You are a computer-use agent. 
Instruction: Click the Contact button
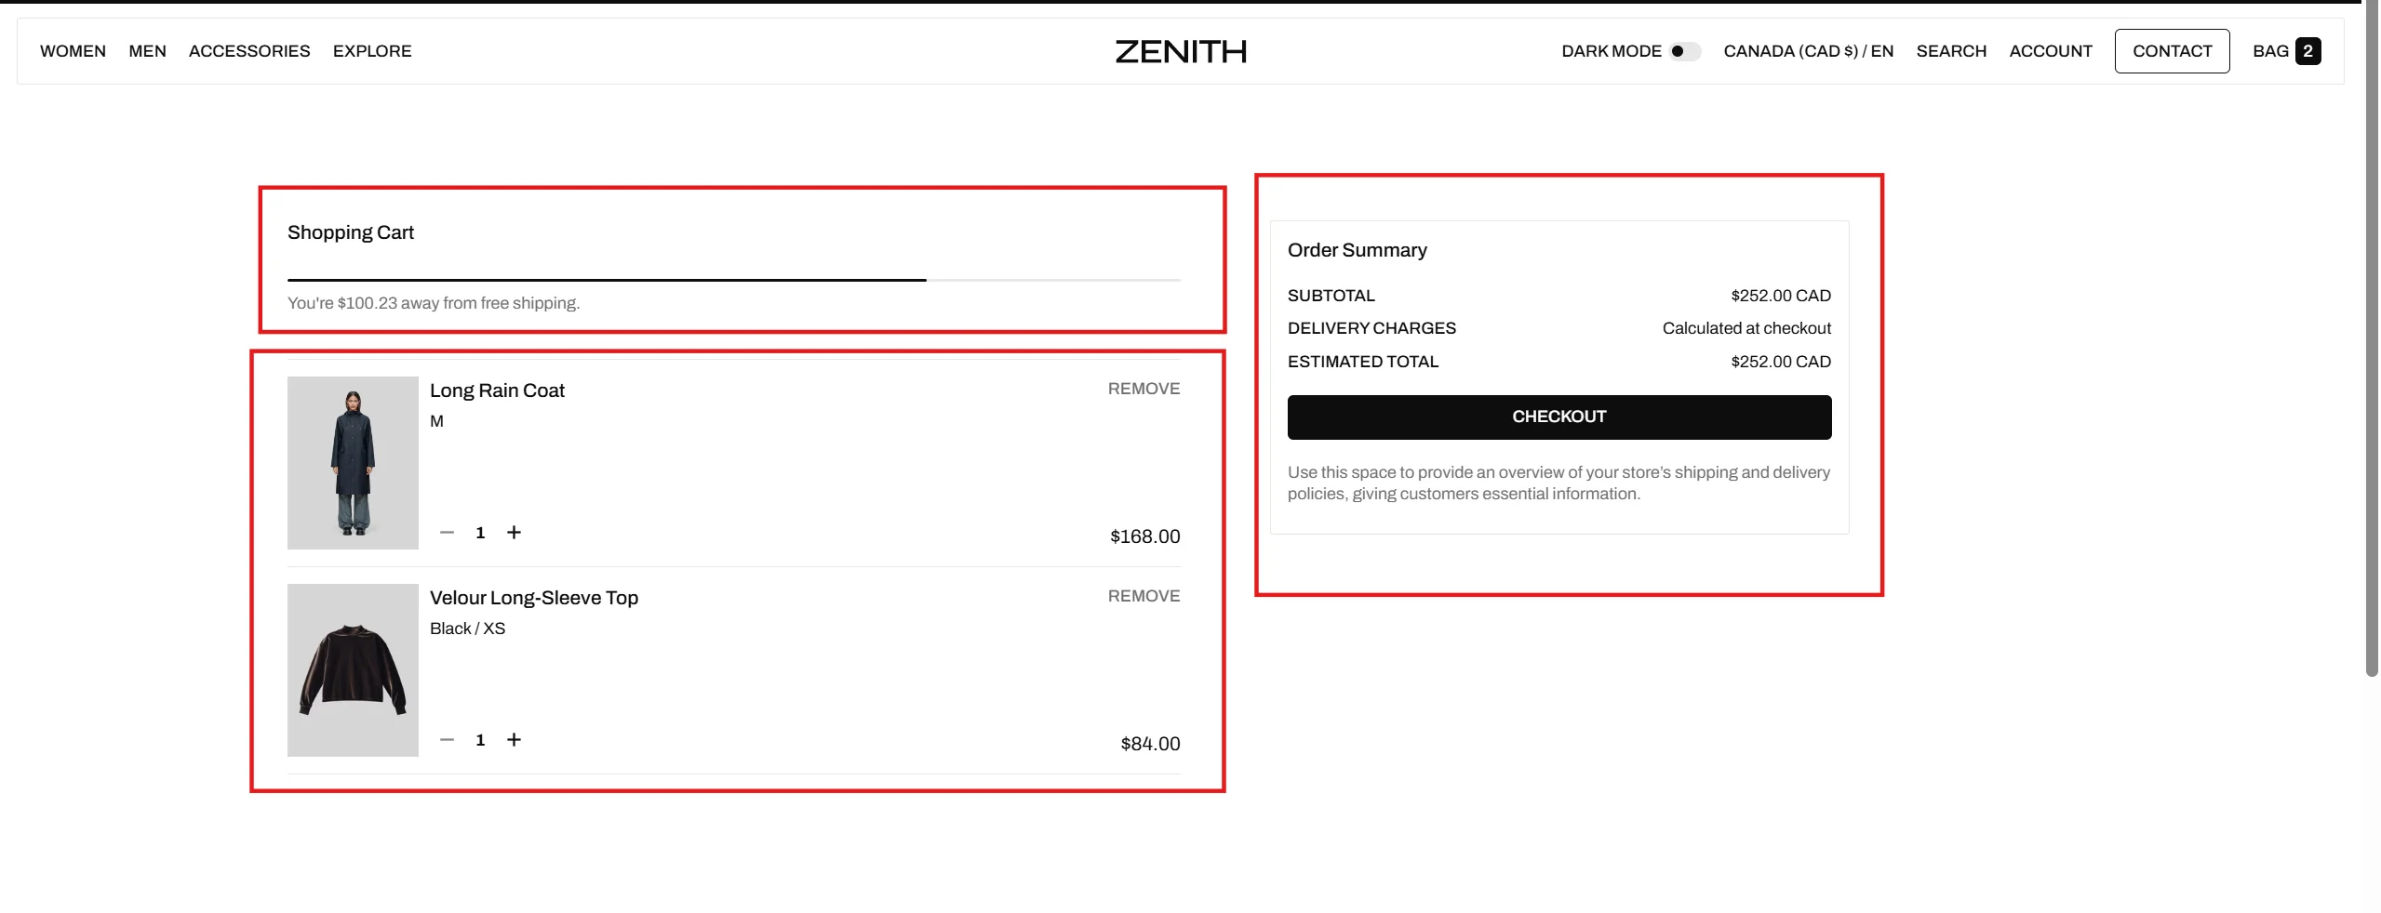[x=2172, y=51]
